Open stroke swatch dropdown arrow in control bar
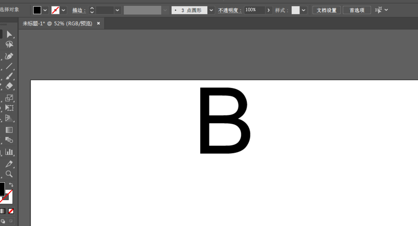 point(64,10)
